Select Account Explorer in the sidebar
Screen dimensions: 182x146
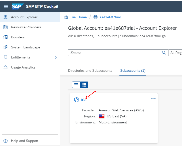(x=30, y=17)
